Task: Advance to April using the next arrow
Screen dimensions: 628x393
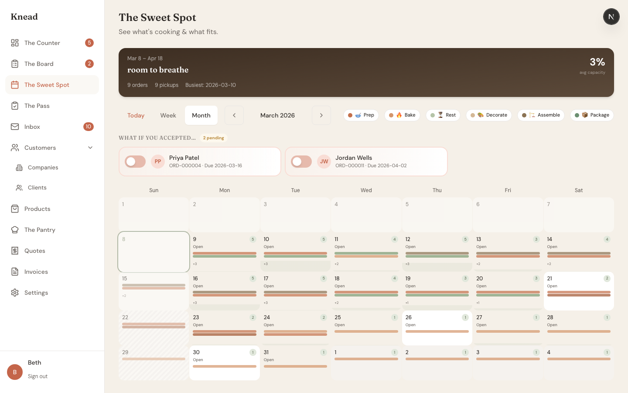Action: 321,115
